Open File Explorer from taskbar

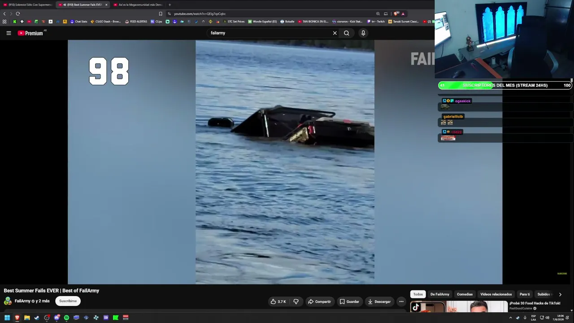point(27,318)
